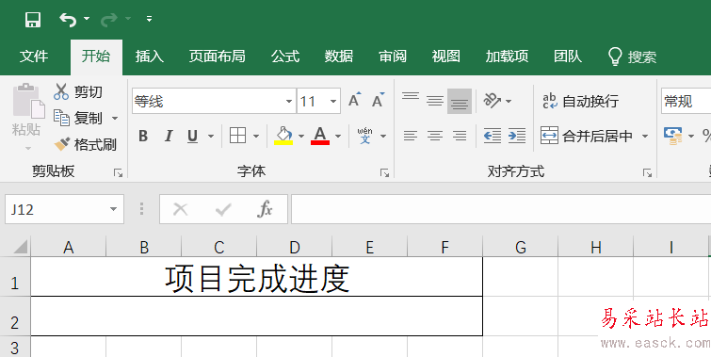Toggle Bold formatting
This screenshot has height=357, width=711.
(x=143, y=136)
